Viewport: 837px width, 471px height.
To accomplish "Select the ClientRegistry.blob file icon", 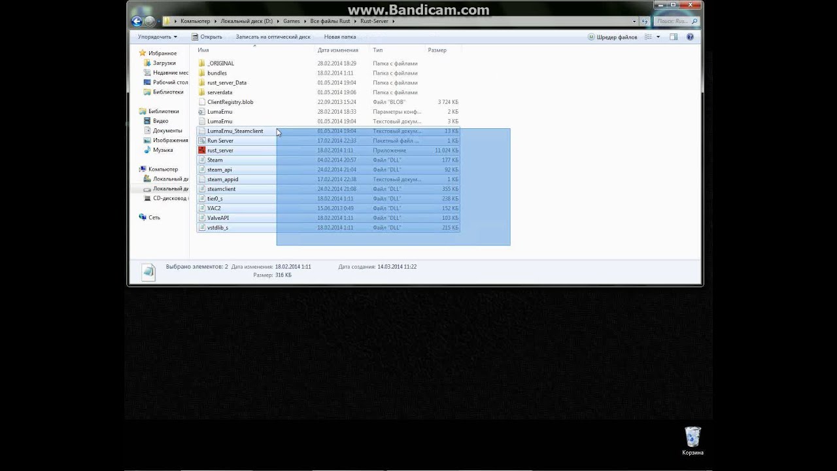I will (x=202, y=102).
